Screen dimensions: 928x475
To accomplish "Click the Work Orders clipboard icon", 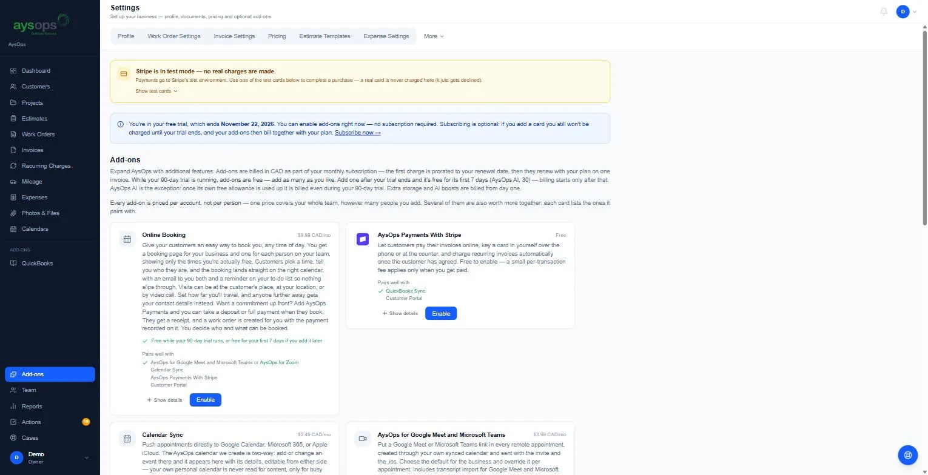I will click(13, 135).
